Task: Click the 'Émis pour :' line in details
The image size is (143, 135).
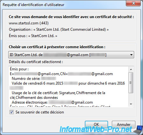Action: coord(19,69)
